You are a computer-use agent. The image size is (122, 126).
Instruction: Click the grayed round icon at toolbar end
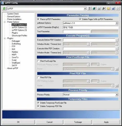point(118,8)
